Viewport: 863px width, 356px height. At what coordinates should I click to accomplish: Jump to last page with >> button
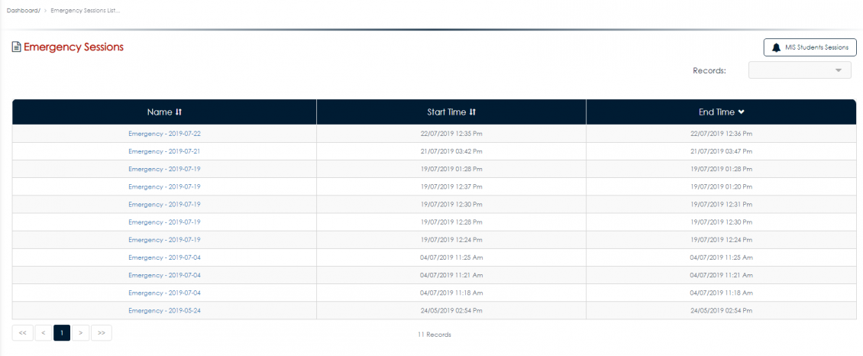pos(102,333)
